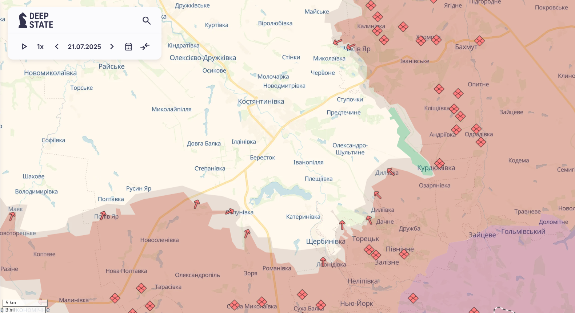Click the 5 km scale bar
575x313 pixels.
pos(25,303)
